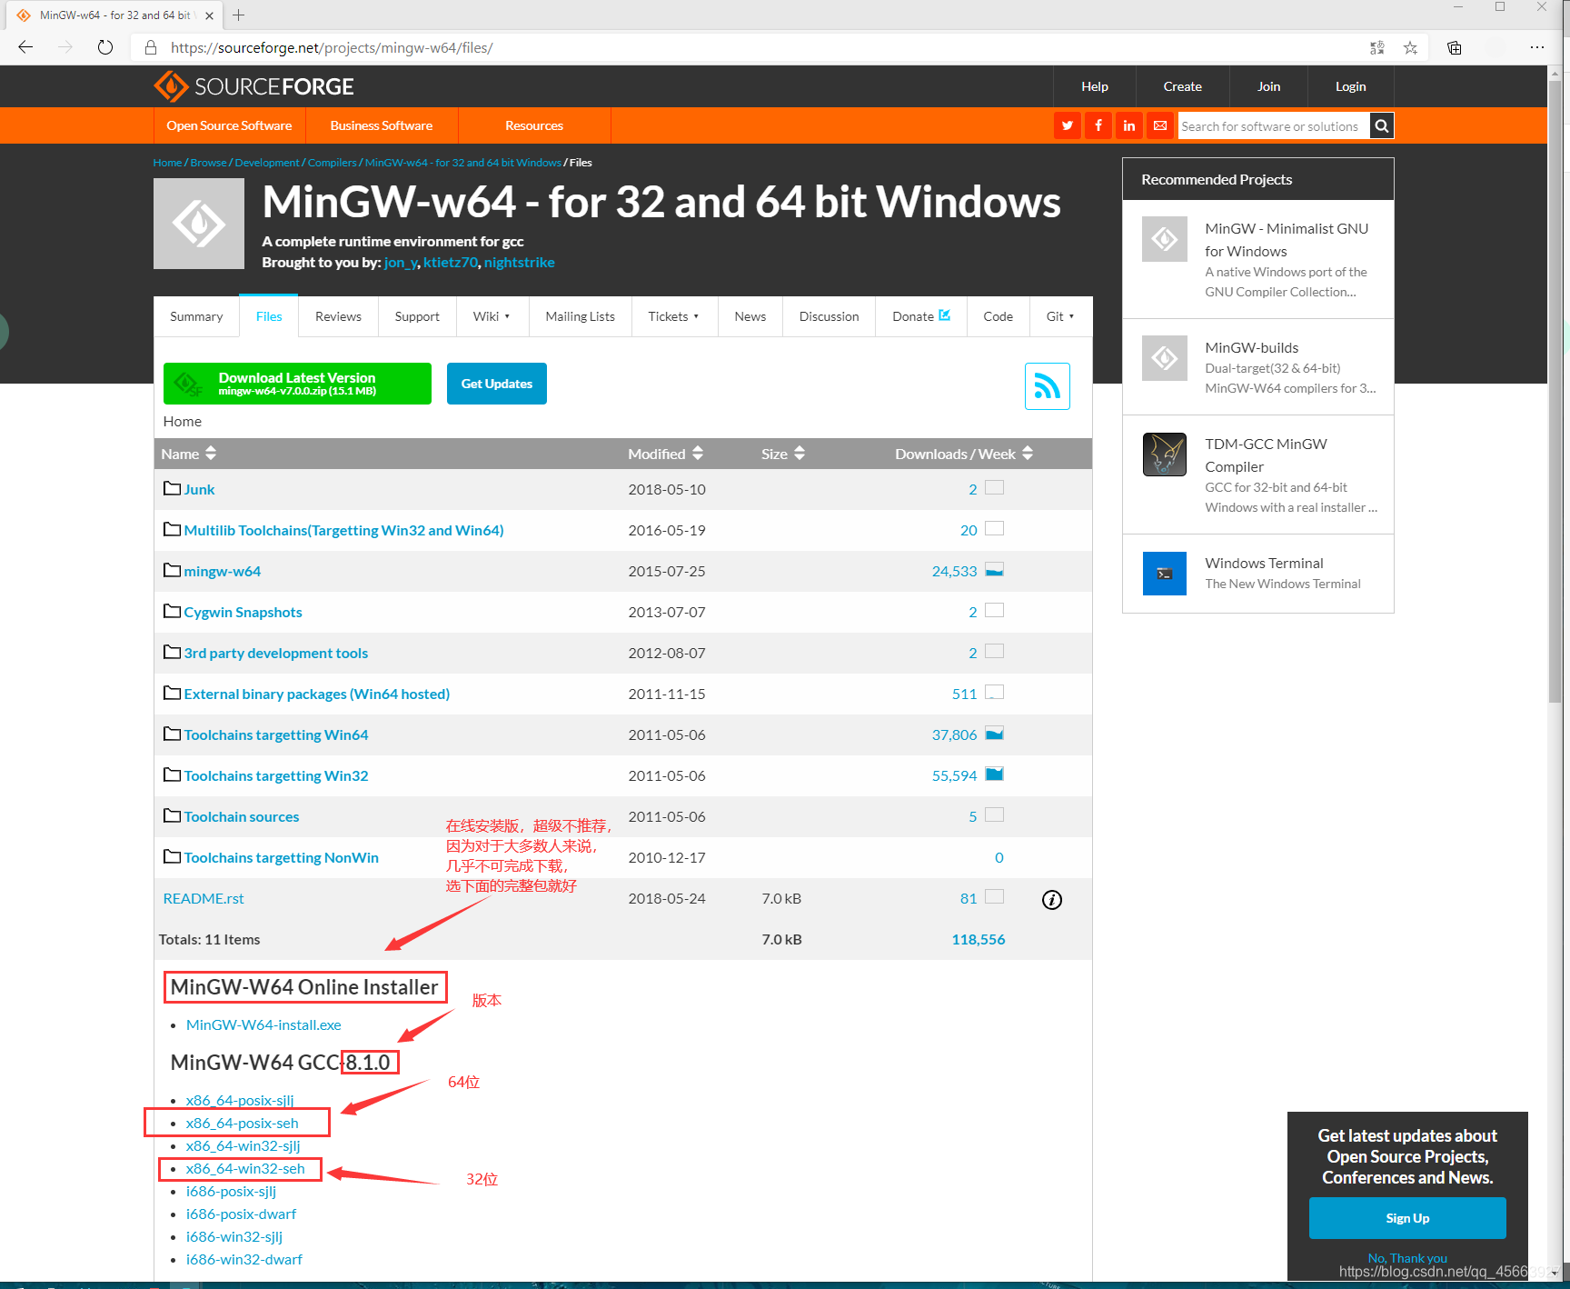The width and height of the screenshot is (1570, 1289).
Task: Open the collections icon in browser toolbar
Action: click(1454, 47)
